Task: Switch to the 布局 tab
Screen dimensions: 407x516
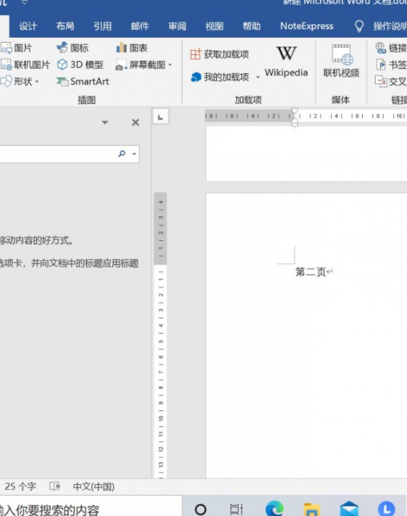Action: coord(65,26)
